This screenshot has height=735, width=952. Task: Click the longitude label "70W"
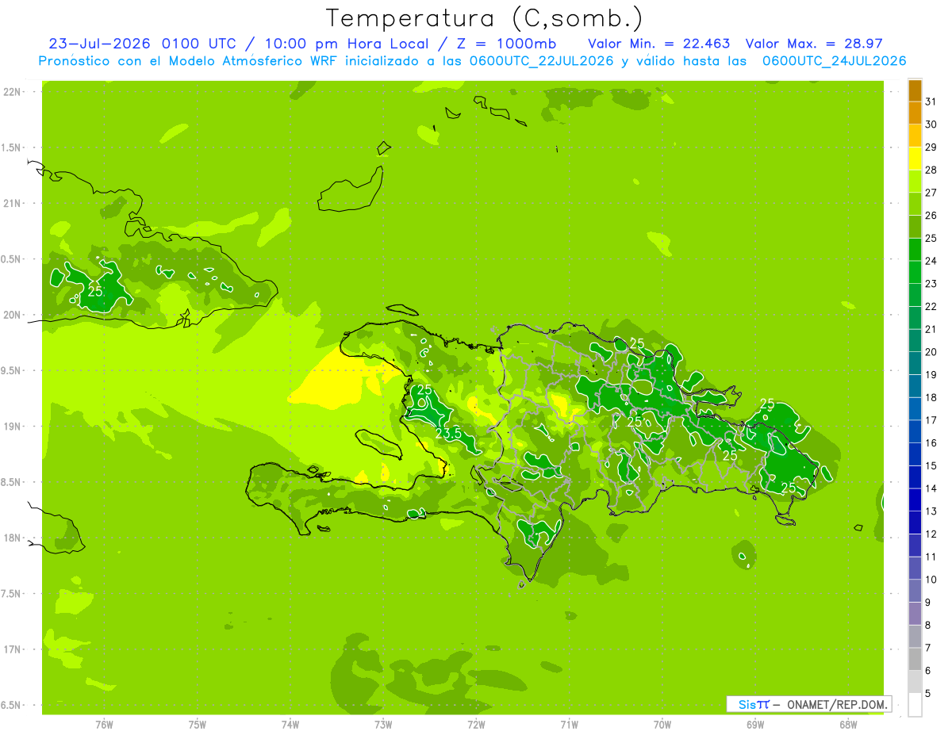click(x=662, y=725)
